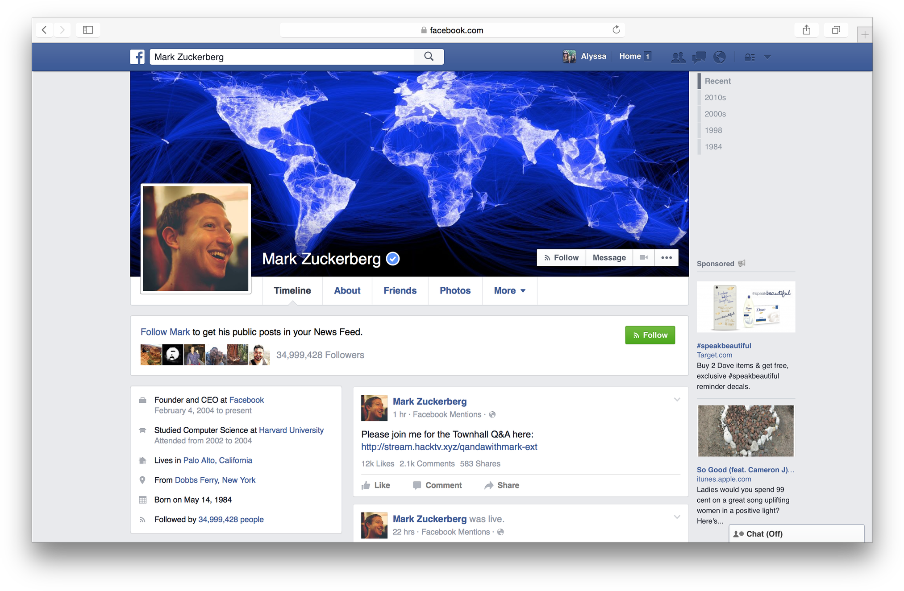
Task: Click Mark Zuckerberg's profile photo
Action: [196, 239]
